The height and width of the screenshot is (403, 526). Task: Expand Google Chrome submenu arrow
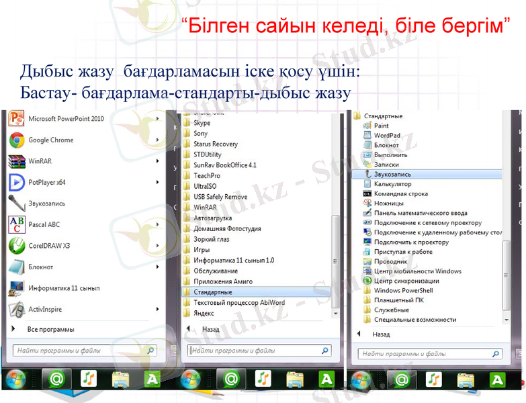[157, 140]
